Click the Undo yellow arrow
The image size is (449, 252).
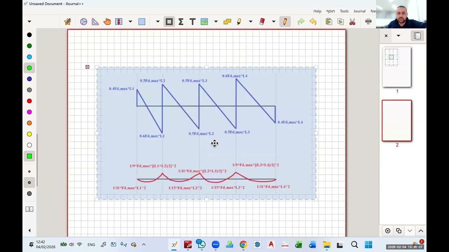coord(313,22)
